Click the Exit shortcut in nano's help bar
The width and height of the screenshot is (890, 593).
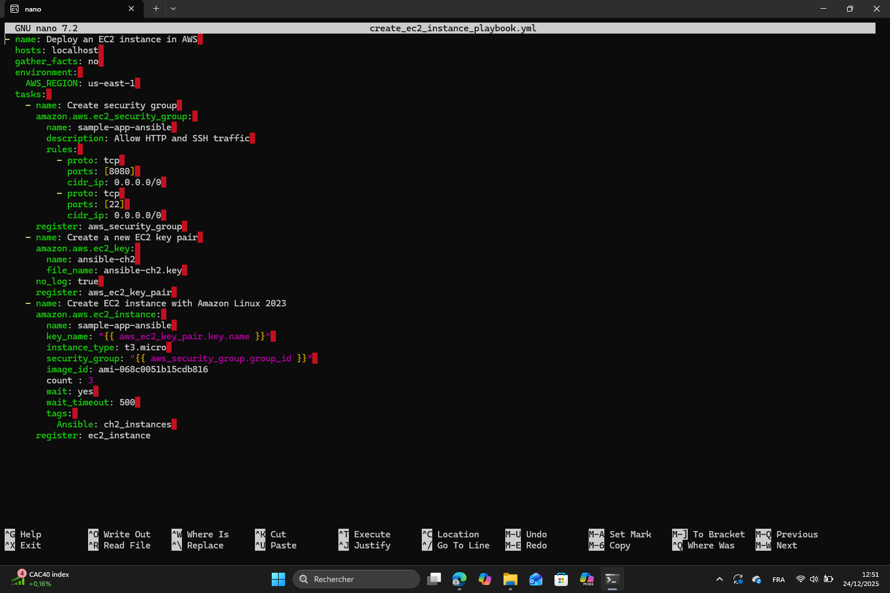pyautogui.click(x=26, y=545)
